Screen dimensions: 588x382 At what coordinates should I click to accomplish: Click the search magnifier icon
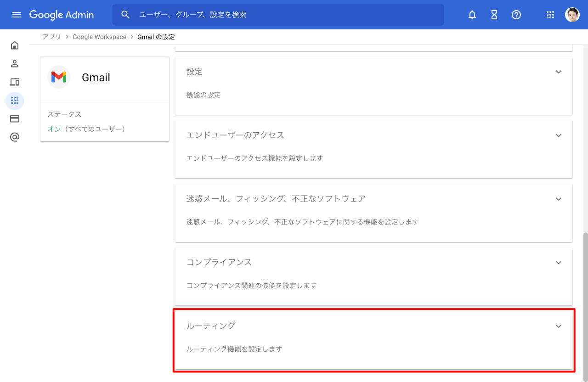point(125,15)
